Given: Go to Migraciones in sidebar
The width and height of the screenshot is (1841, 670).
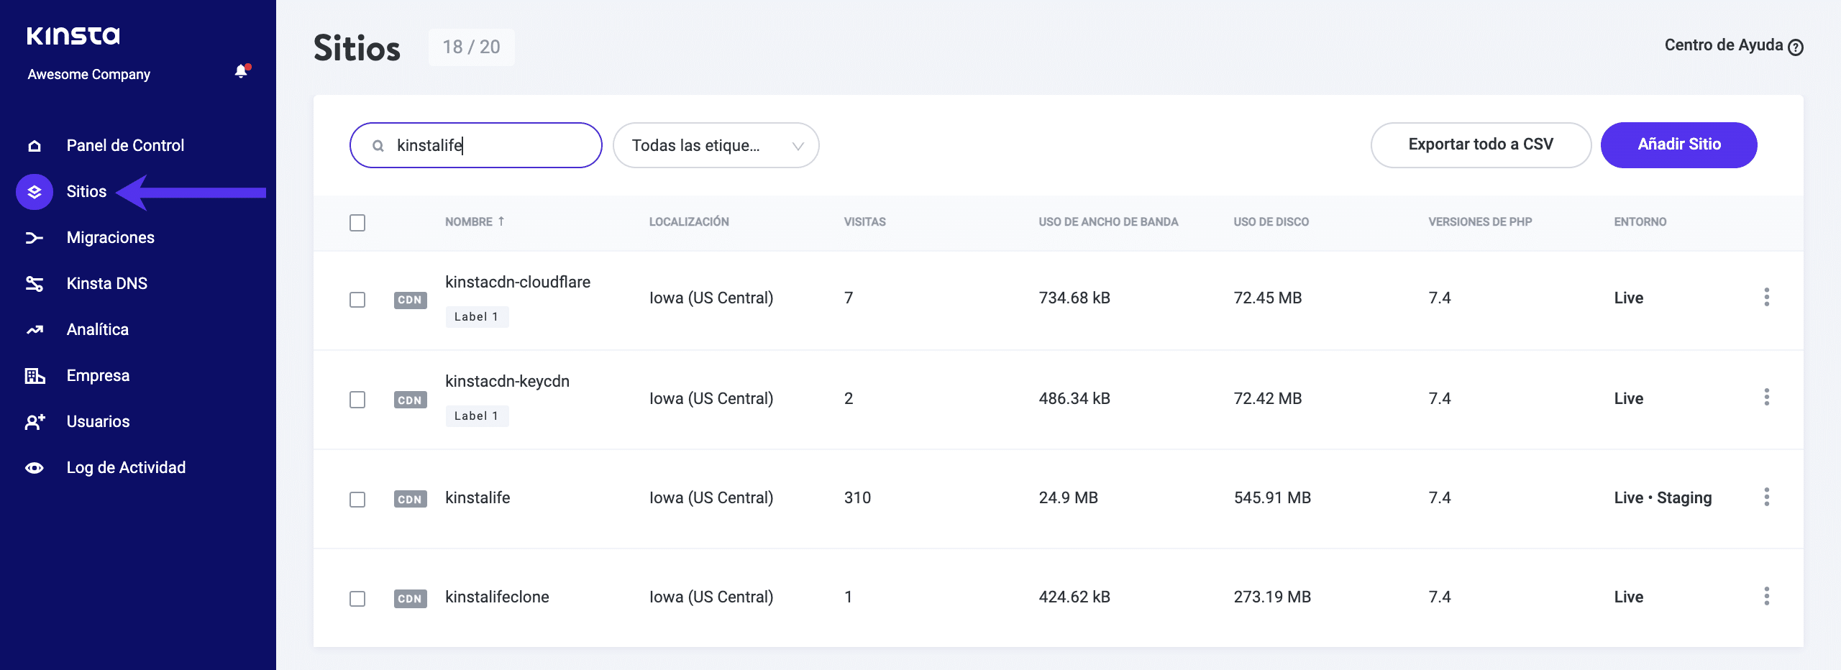Looking at the screenshot, I should coord(110,238).
